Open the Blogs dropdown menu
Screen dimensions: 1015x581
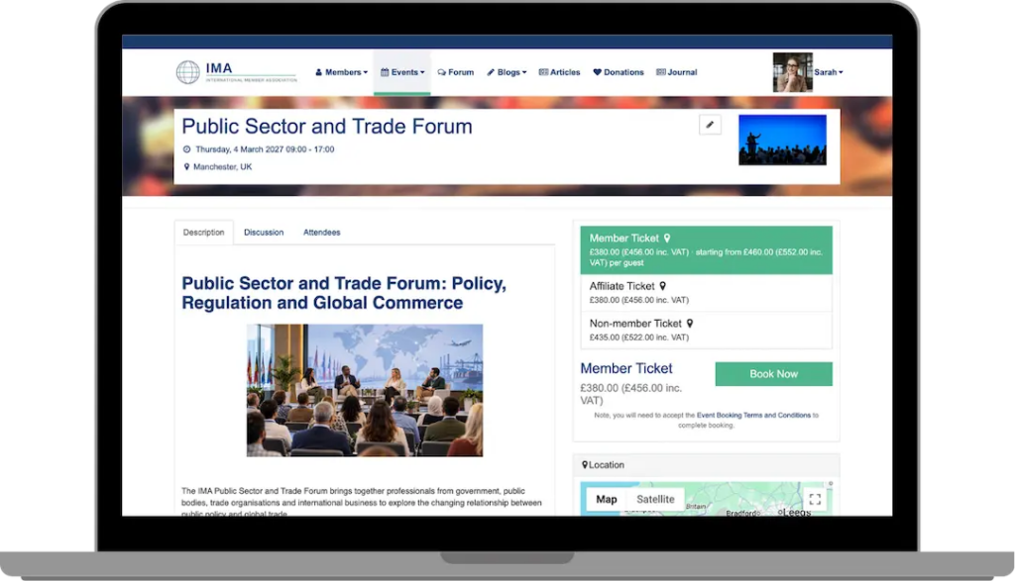click(507, 72)
